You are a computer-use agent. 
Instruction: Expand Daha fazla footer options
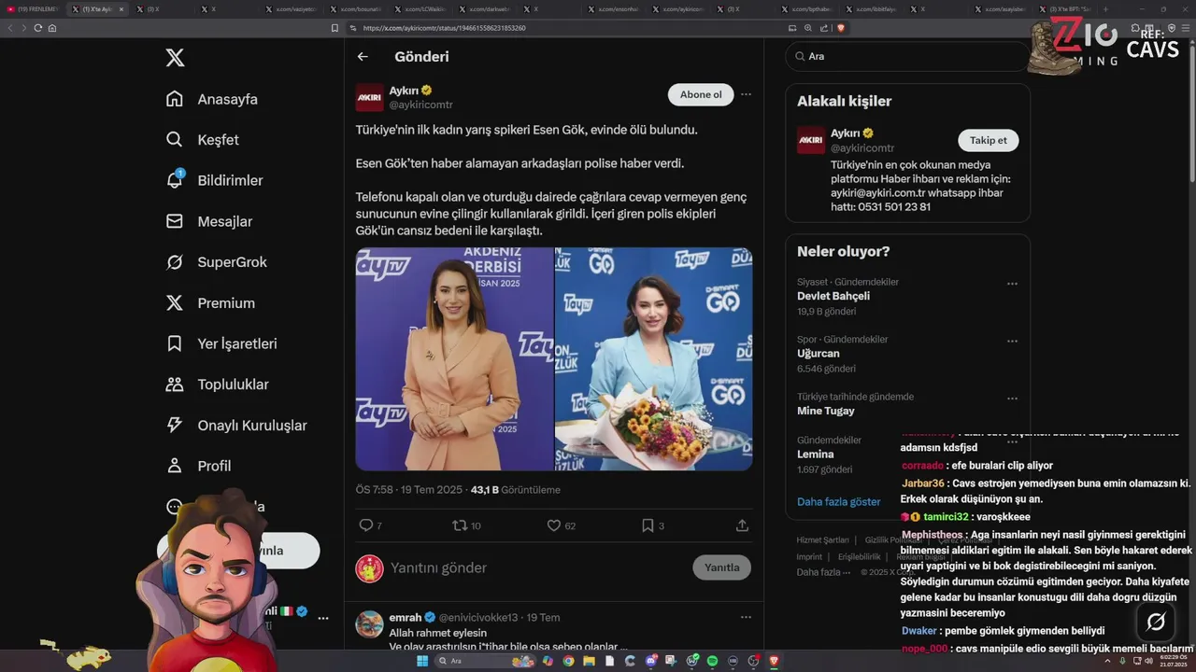pyautogui.click(x=823, y=572)
